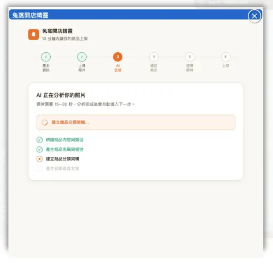Click the 建立商品分類架構... progress banner text
The width and height of the screenshot is (273, 264).
(70, 122)
